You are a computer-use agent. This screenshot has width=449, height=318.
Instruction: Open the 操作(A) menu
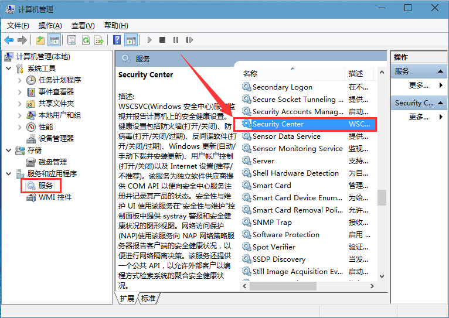point(50,26)
